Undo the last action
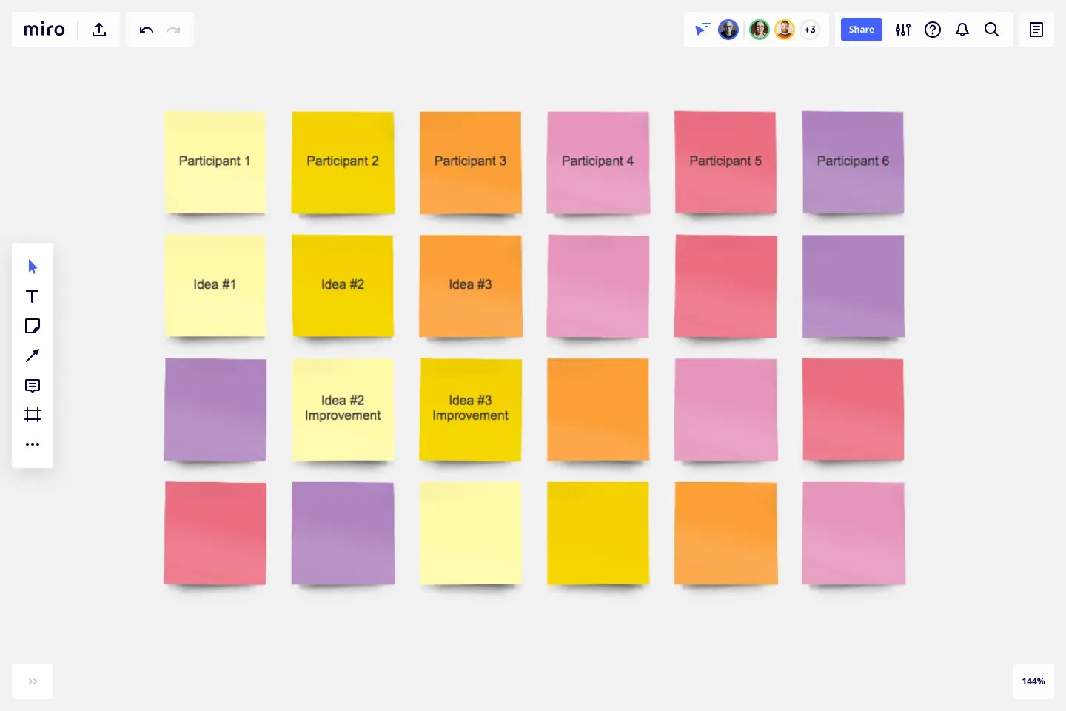 pyautogui.click(x=146, y=30)
